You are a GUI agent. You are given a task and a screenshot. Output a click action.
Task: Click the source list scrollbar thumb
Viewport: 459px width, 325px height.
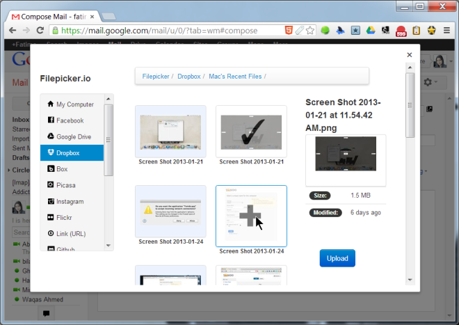coord(108,140)
